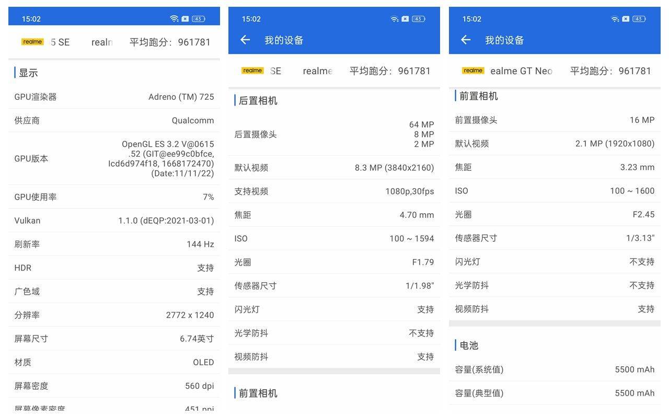Tap the back arrow above 后置相机 section
This screenshot has width=669, height=418.
coord(245,40)
